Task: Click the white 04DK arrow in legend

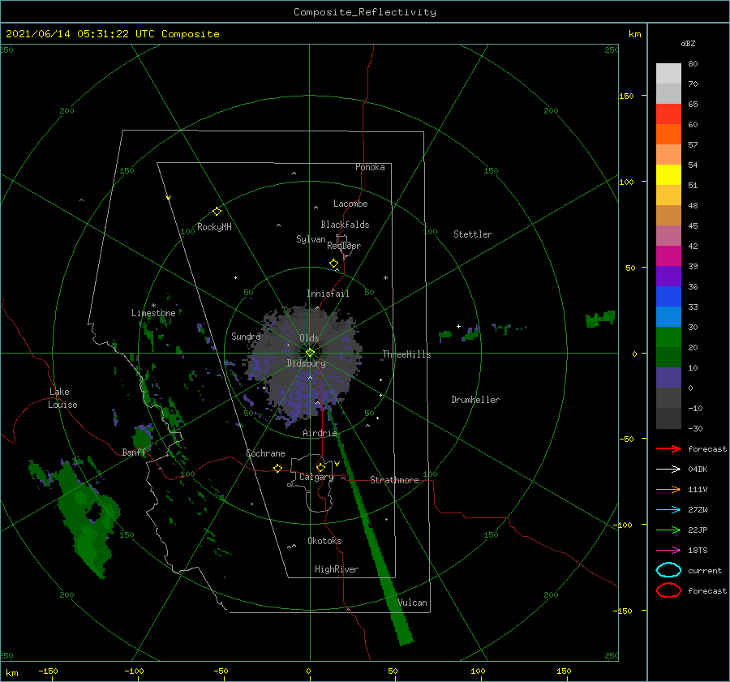Action: (x=668, y=469)
